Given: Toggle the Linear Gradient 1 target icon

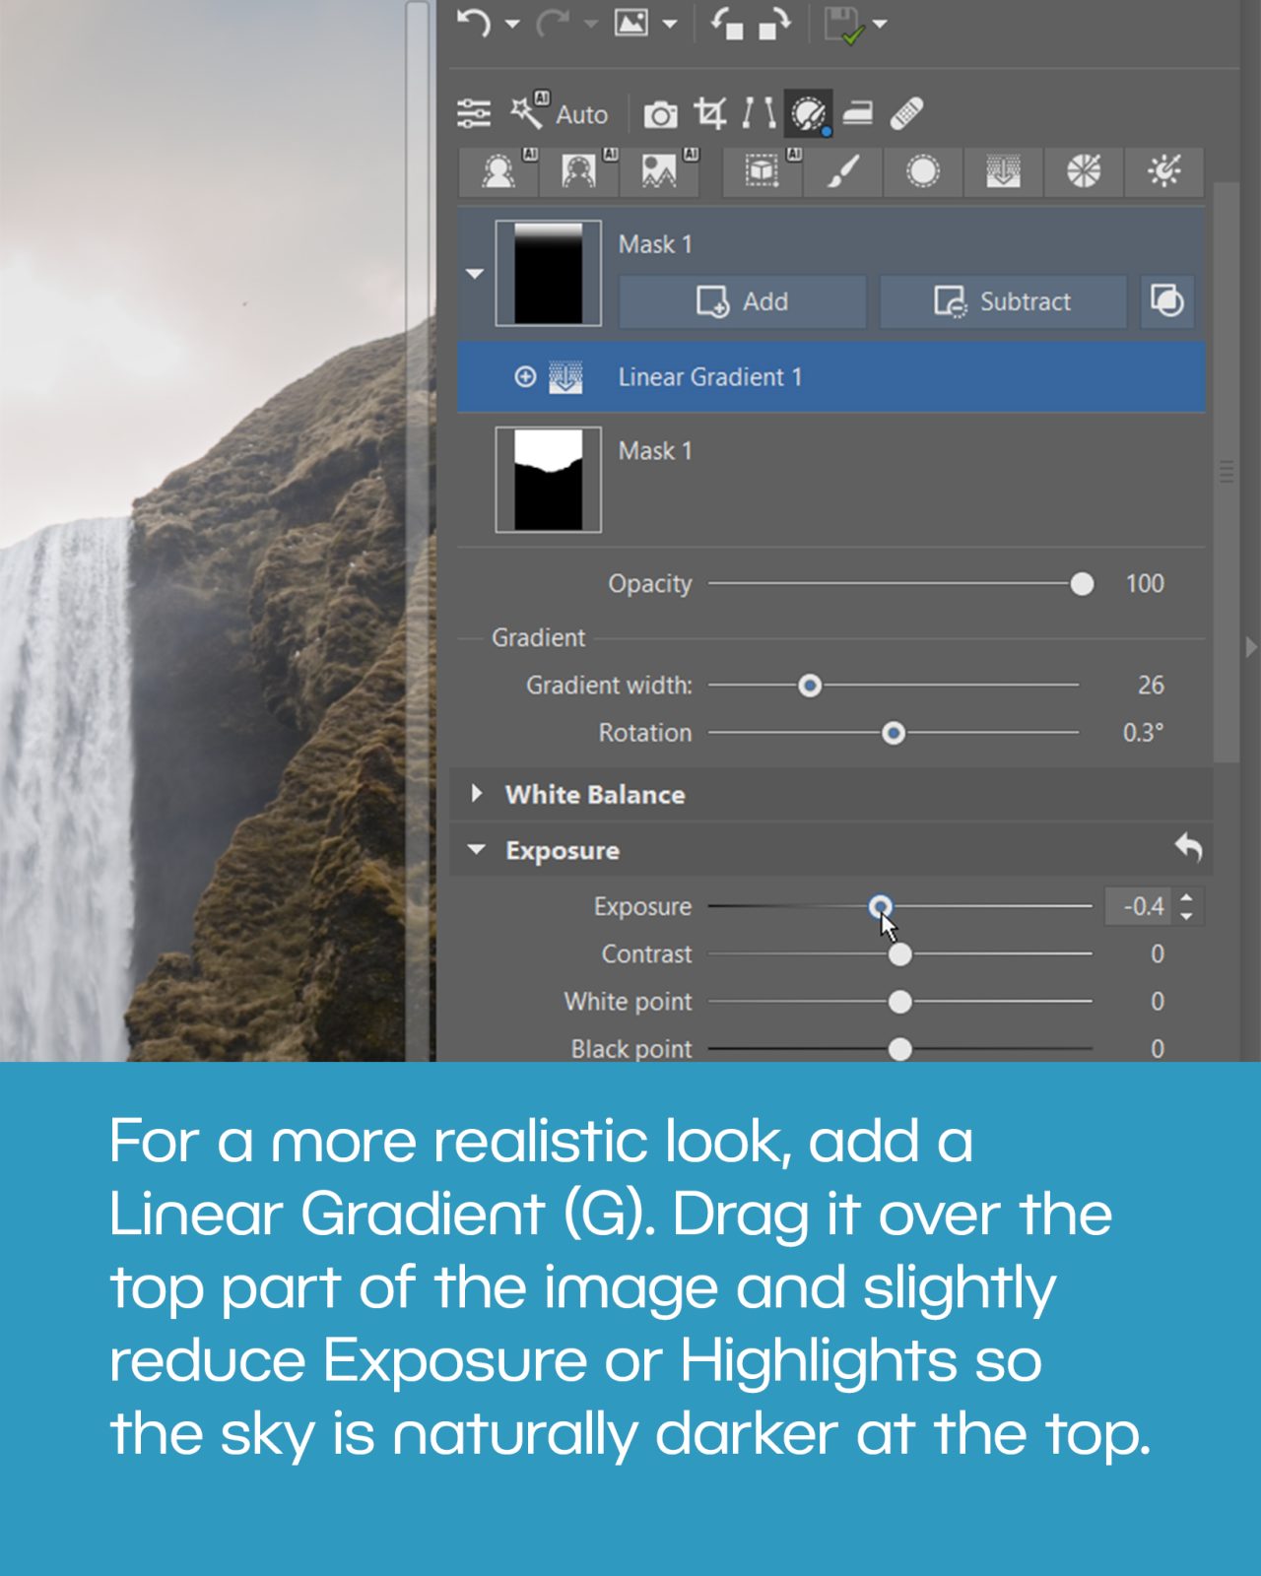Looking at the screenshot, I should (525, 377).
